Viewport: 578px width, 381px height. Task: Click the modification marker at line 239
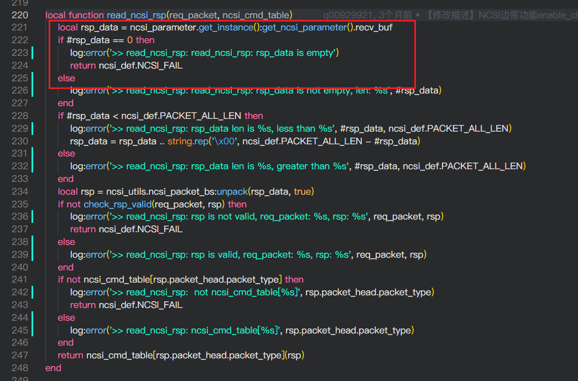point(32,254)
